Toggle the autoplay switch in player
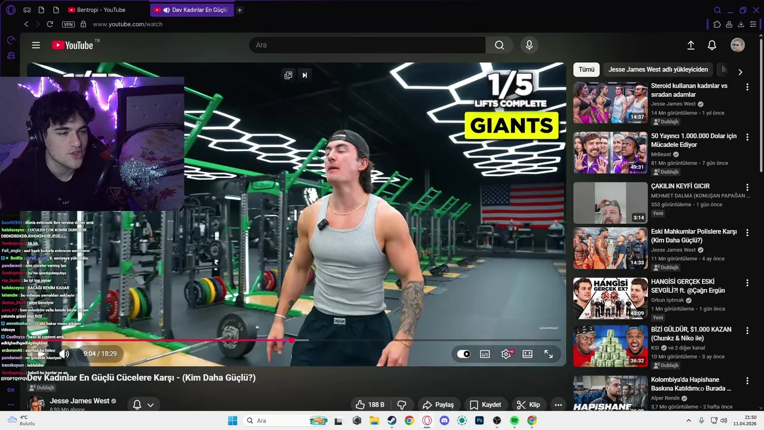The image size is (764, 430). (464, 354)
